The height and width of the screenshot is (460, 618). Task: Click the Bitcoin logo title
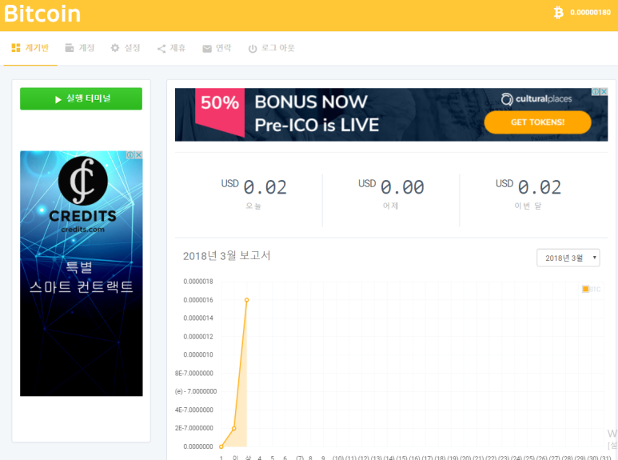42,14
